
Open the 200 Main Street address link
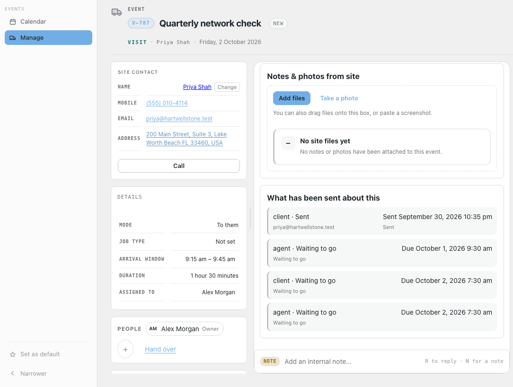(x=186, y=139)
